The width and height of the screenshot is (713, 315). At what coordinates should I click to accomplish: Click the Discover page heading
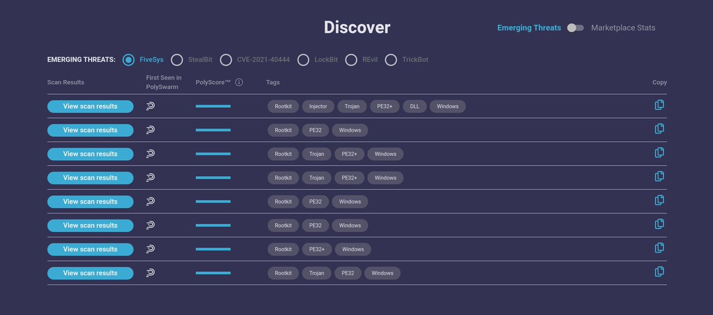coord(357,27)
